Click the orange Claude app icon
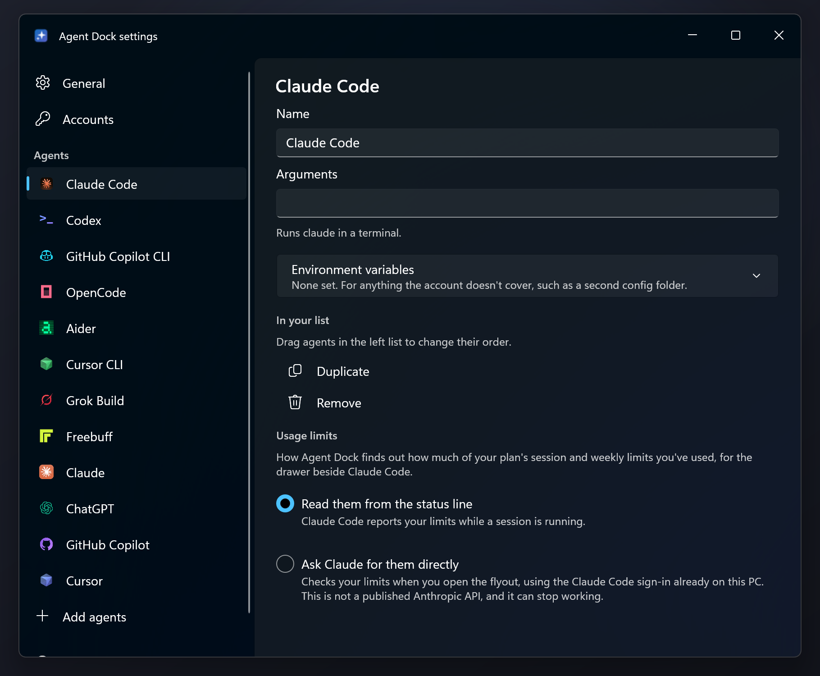The width and height of the screenshot is (820, 676). 46,472
